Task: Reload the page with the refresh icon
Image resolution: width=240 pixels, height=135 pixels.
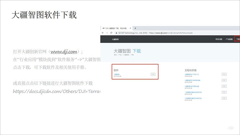Action: pyautogui.click(x=111, y=33)
